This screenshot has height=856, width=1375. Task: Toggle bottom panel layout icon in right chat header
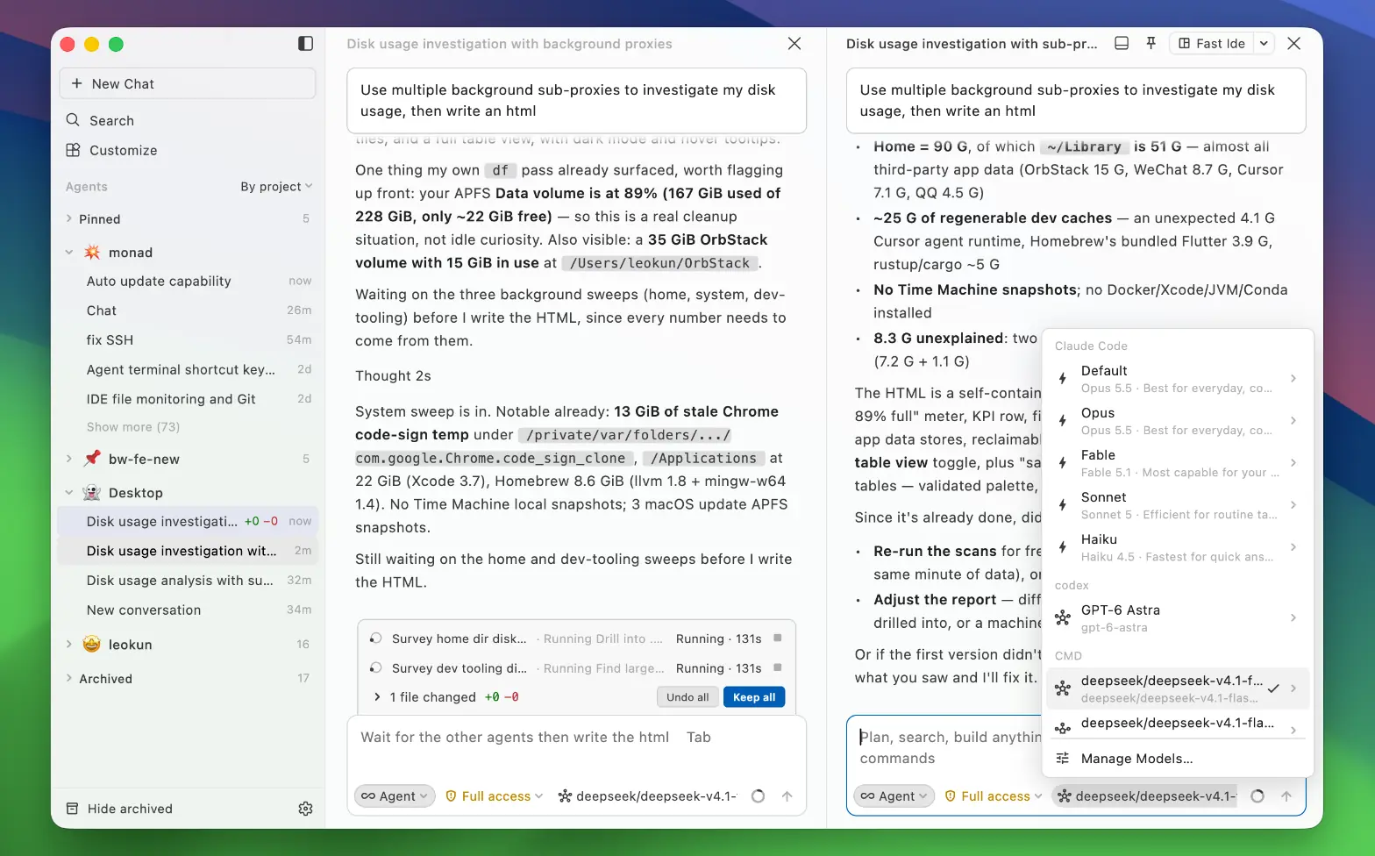tap(1121, 43)
